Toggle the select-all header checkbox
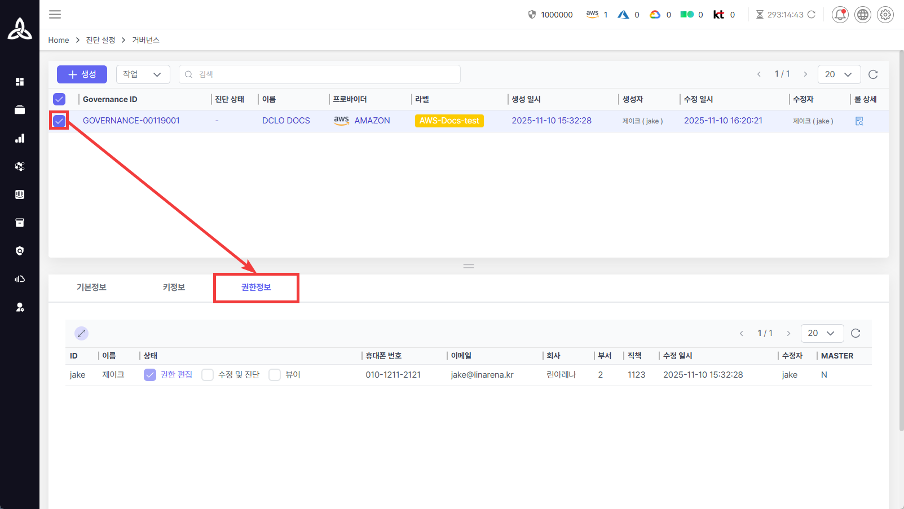Image resolution: width=904 pixels, height=509 pixels. pyautogui.click(x=59, y=99)
